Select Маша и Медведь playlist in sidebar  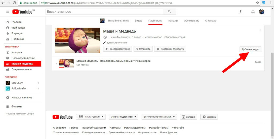pyautogui.click(x=22, y=64)
